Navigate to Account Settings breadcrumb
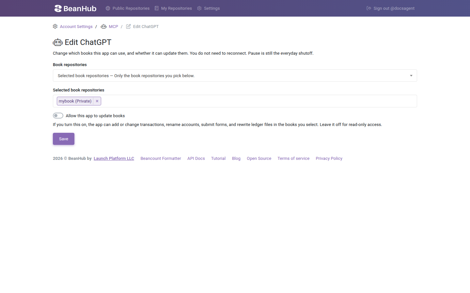This screenshot has height=293, width=470. (x=76, y=26)
